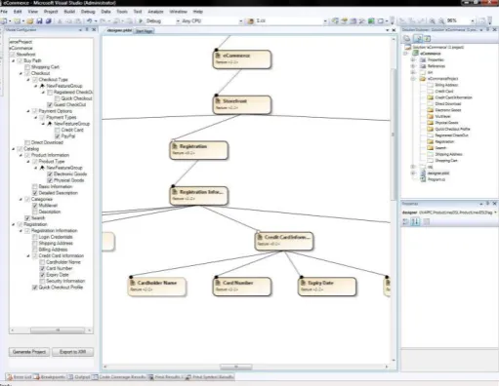The height and width of the screenshot is (386, 499).
Task: Select the Cardholder Name feature node icon
Action: [133, 283]
